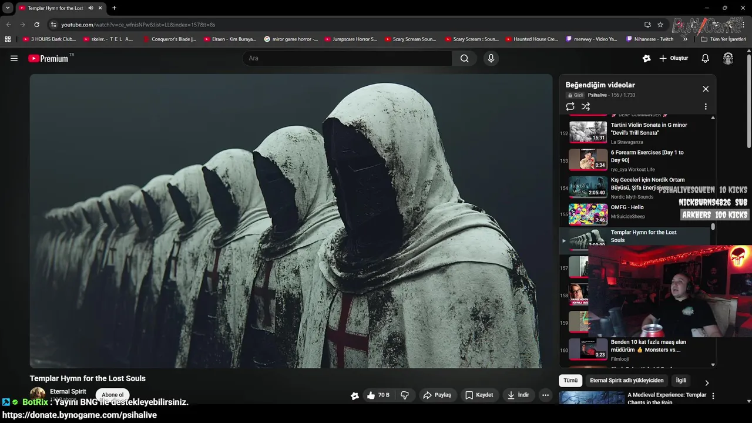Click the search magnifier button
This screenshot has height=423, width=752.
coord(464,58)
